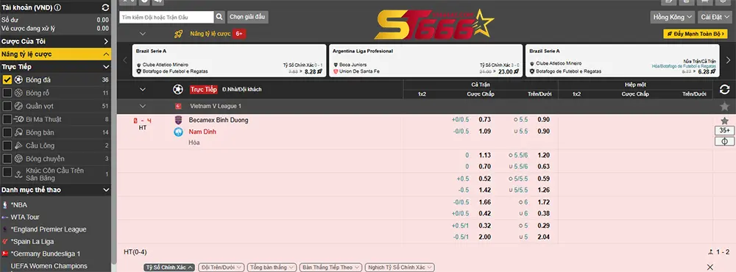Check the Bóng chuyền checkbox
Screen dimensions: 736x272
(7, 159)
